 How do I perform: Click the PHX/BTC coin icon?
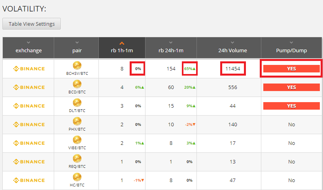click(77, 121)
